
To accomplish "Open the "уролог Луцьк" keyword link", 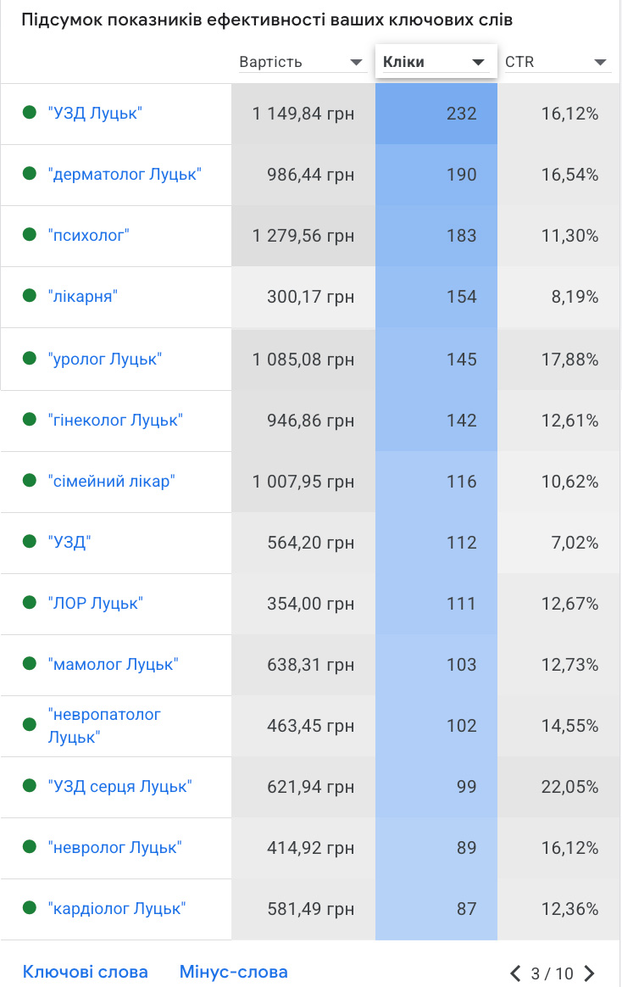I will [105, 359].
